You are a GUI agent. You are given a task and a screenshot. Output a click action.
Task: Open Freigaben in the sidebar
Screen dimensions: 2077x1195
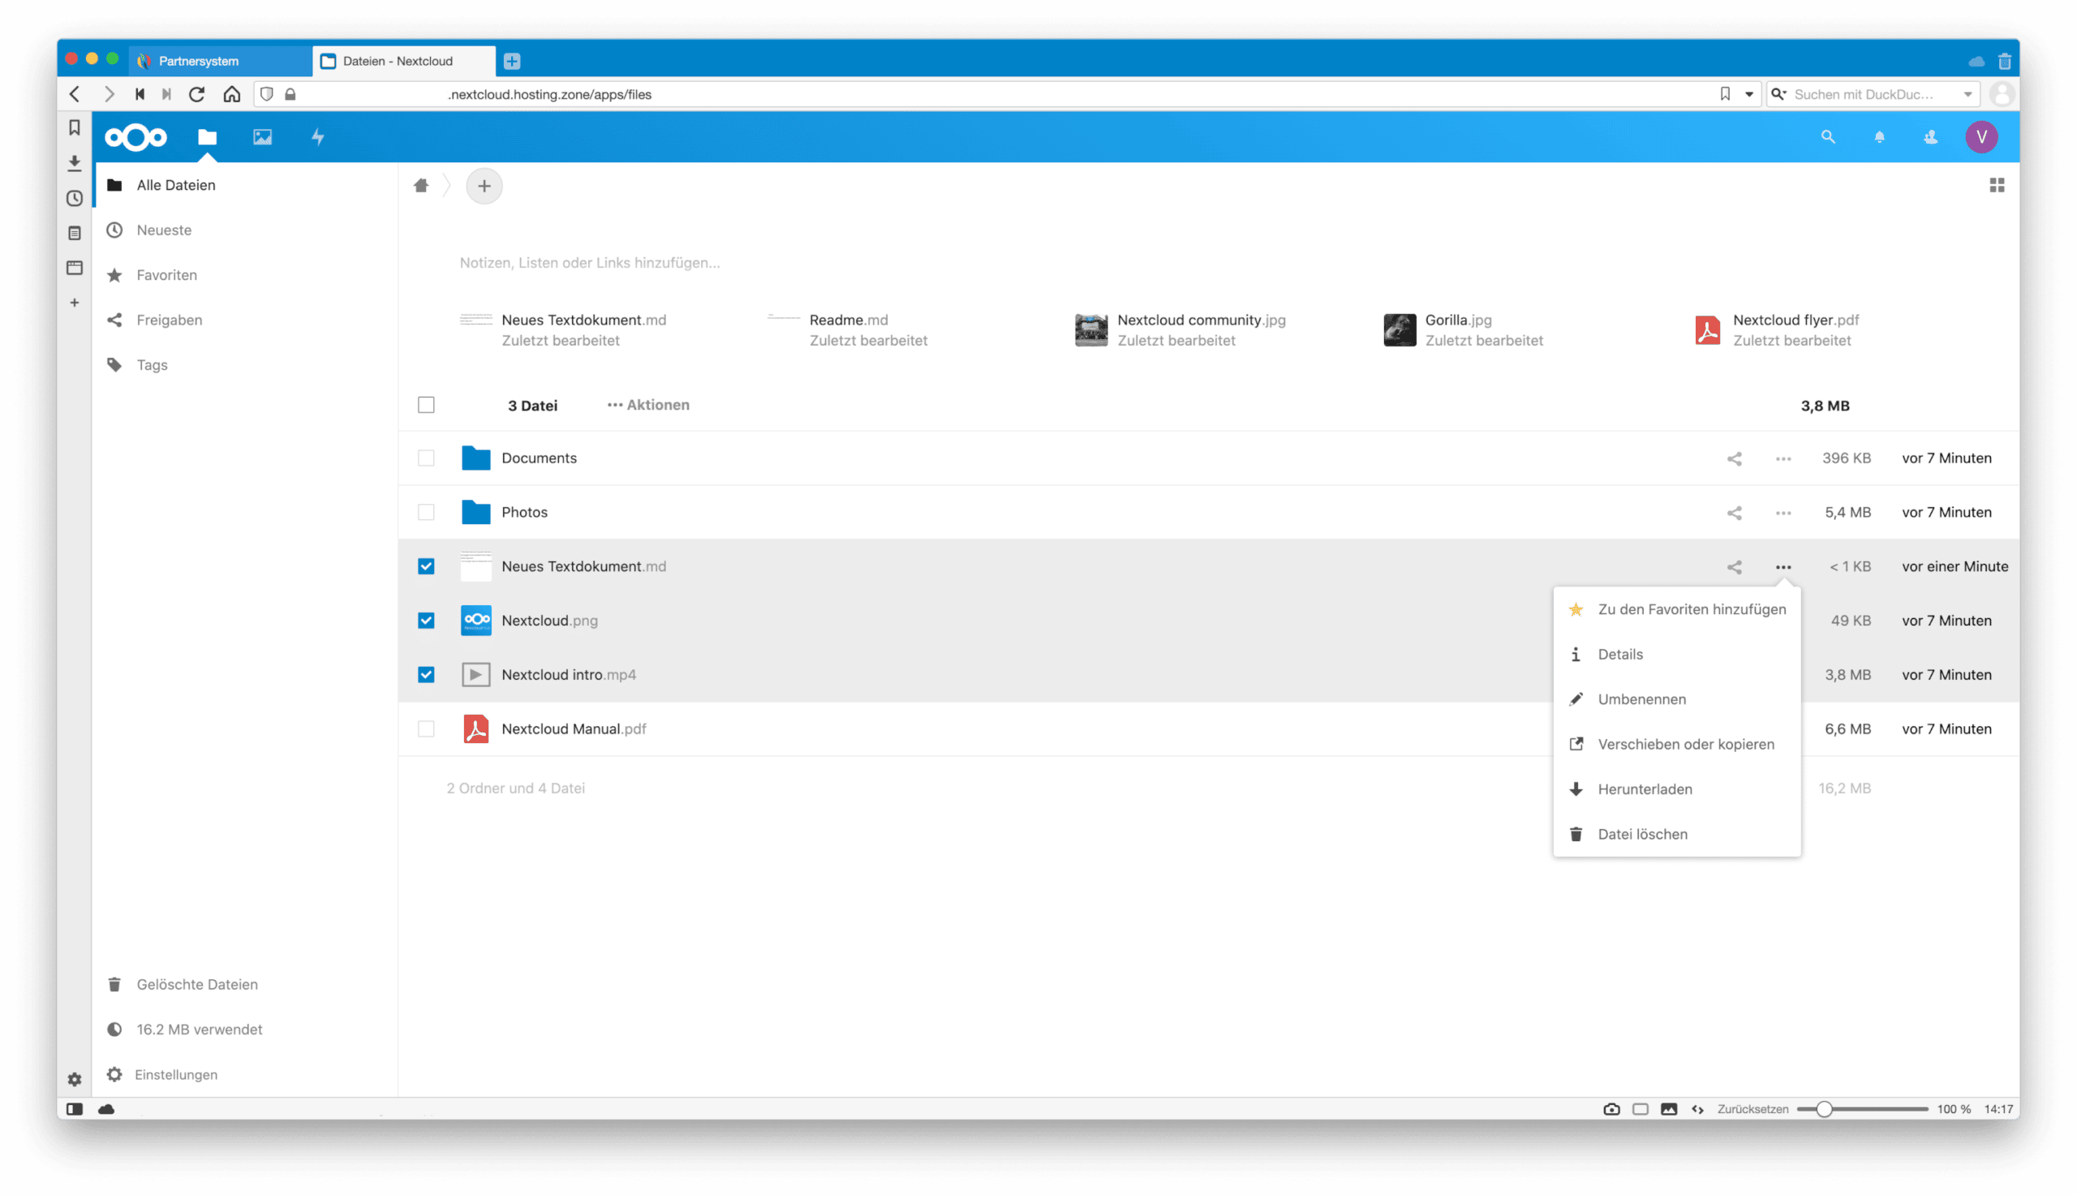pyautogui.click(x=245, y=320)
